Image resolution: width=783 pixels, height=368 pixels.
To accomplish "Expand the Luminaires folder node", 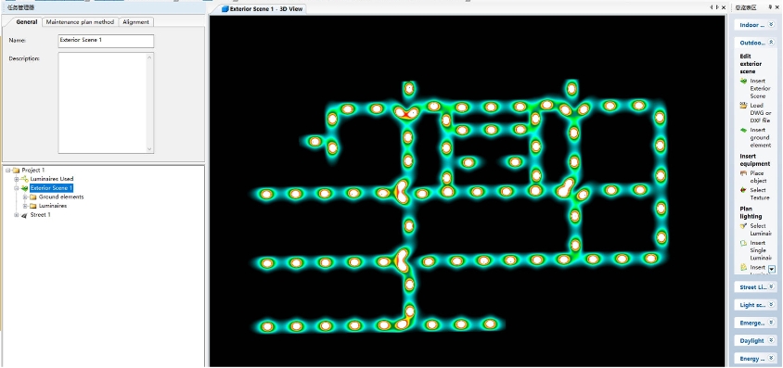I will pos(25,206).
